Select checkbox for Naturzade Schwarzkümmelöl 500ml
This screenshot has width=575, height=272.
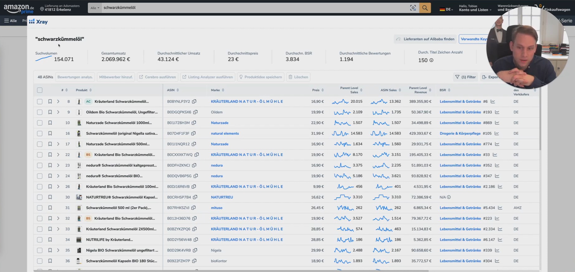(40, 144)
